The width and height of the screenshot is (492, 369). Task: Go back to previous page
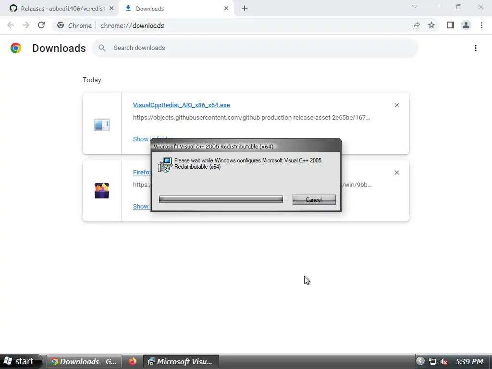pos(11,25)
